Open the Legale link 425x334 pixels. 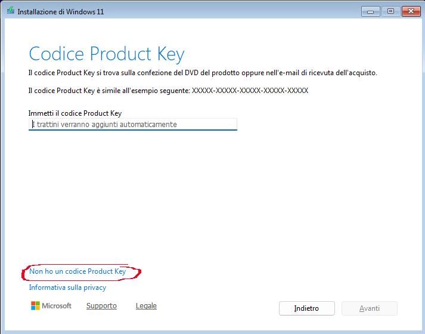[146, 306]
